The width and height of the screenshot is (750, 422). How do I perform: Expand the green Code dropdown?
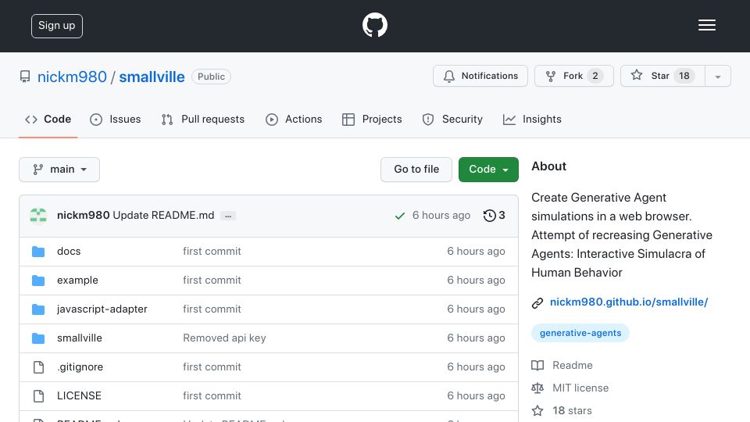click(488, 170)
